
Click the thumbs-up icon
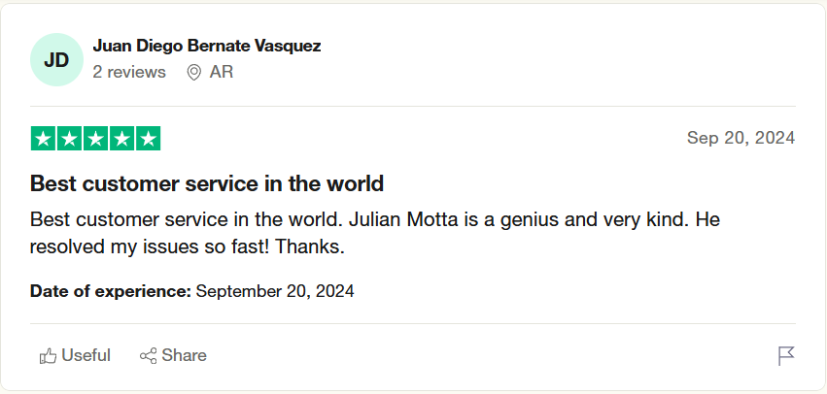[x=48, y=356]
